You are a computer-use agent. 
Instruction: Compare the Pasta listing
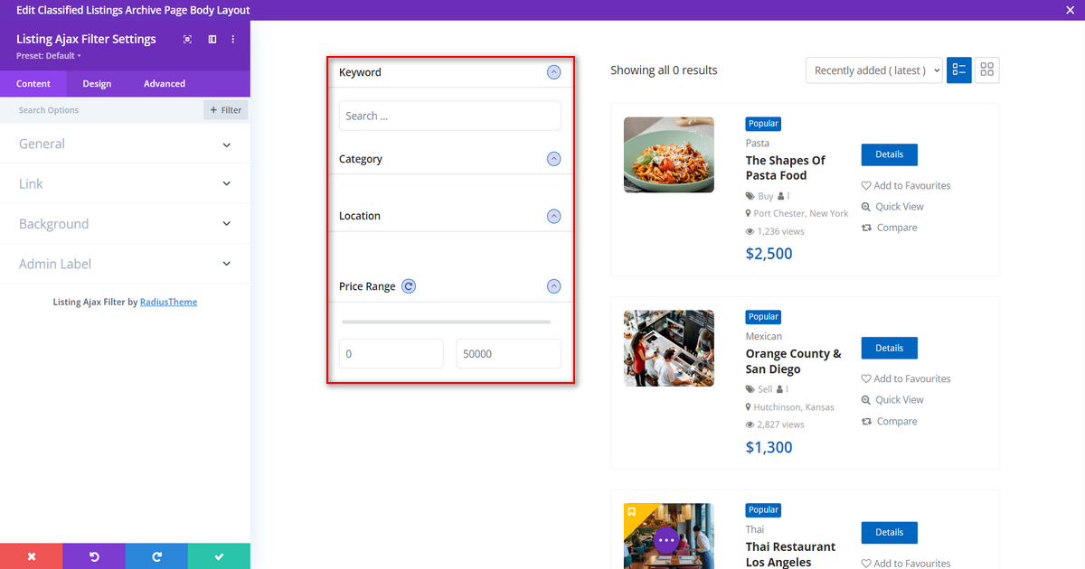[x=890, y=228]
